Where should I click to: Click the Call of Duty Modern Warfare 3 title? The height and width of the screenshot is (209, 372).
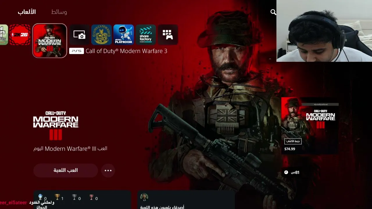click(x=126, y=51)
